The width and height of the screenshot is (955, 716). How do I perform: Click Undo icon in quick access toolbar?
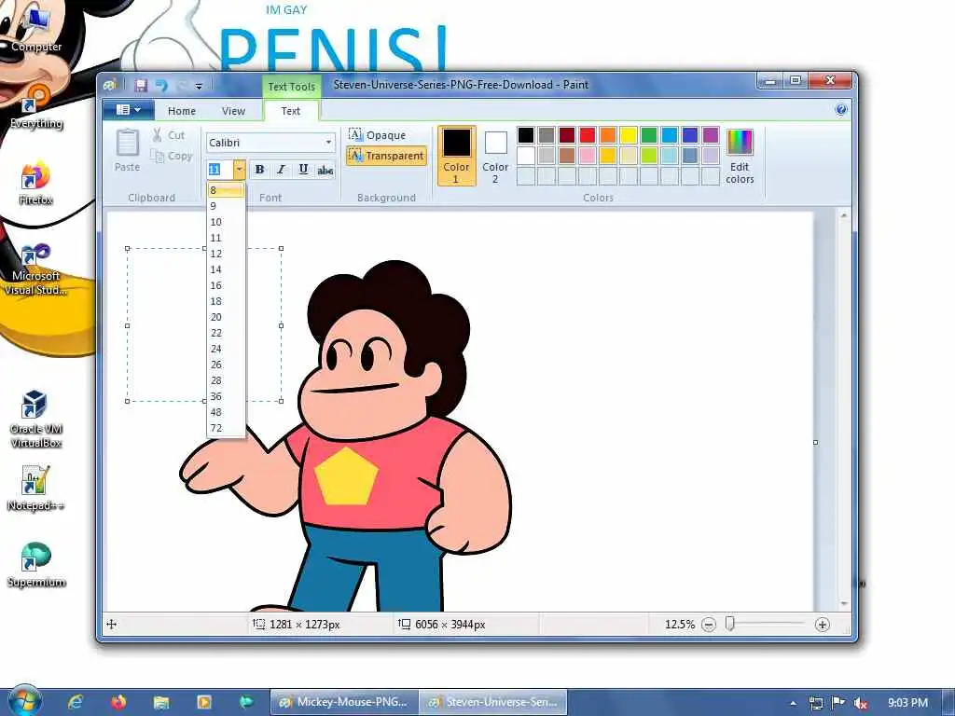tap(161, 85)
